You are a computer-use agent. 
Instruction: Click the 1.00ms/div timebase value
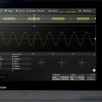[x=65, y=77]
